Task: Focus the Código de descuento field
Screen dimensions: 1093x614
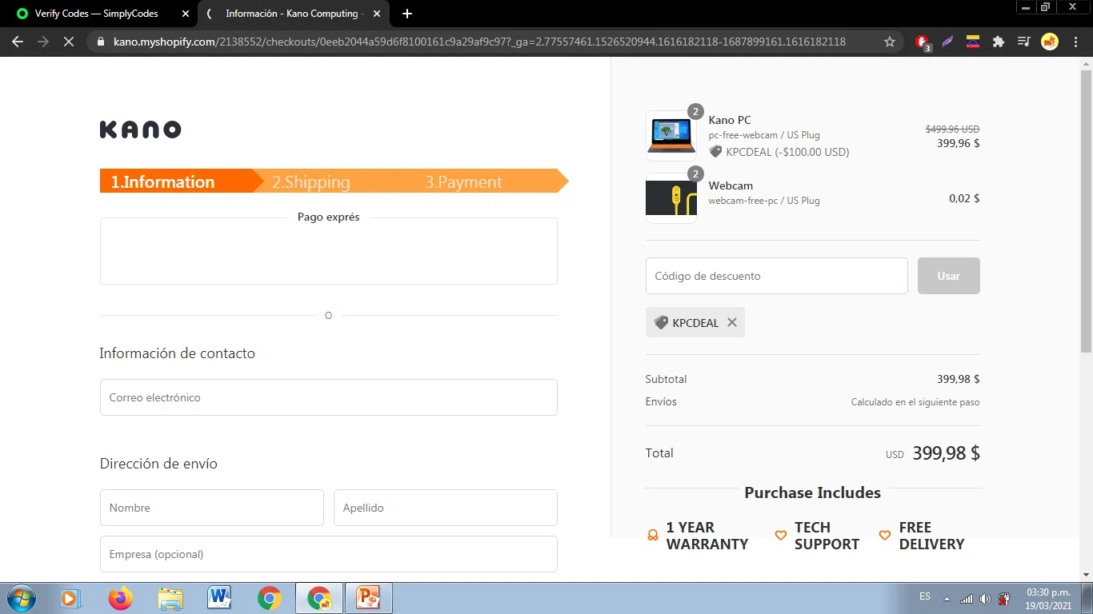Action: 777,276
